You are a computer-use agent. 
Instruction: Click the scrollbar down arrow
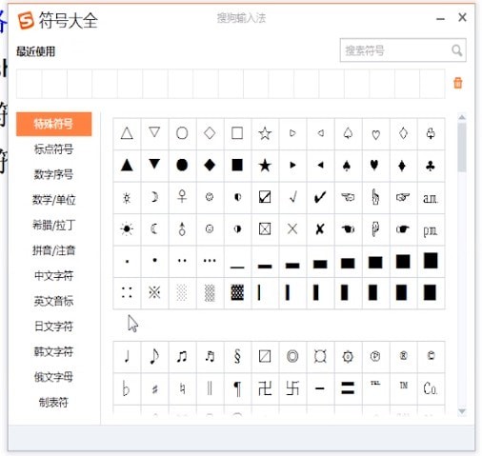click(462, 411)
